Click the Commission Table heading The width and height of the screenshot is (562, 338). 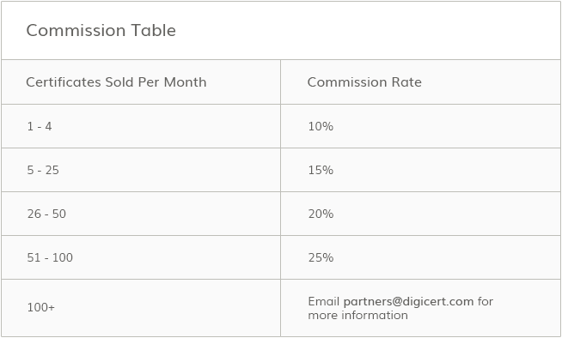pos(101,30)
